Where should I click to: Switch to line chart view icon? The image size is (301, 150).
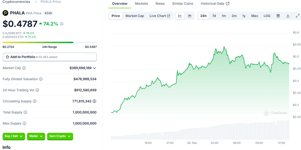pos(180,16)
